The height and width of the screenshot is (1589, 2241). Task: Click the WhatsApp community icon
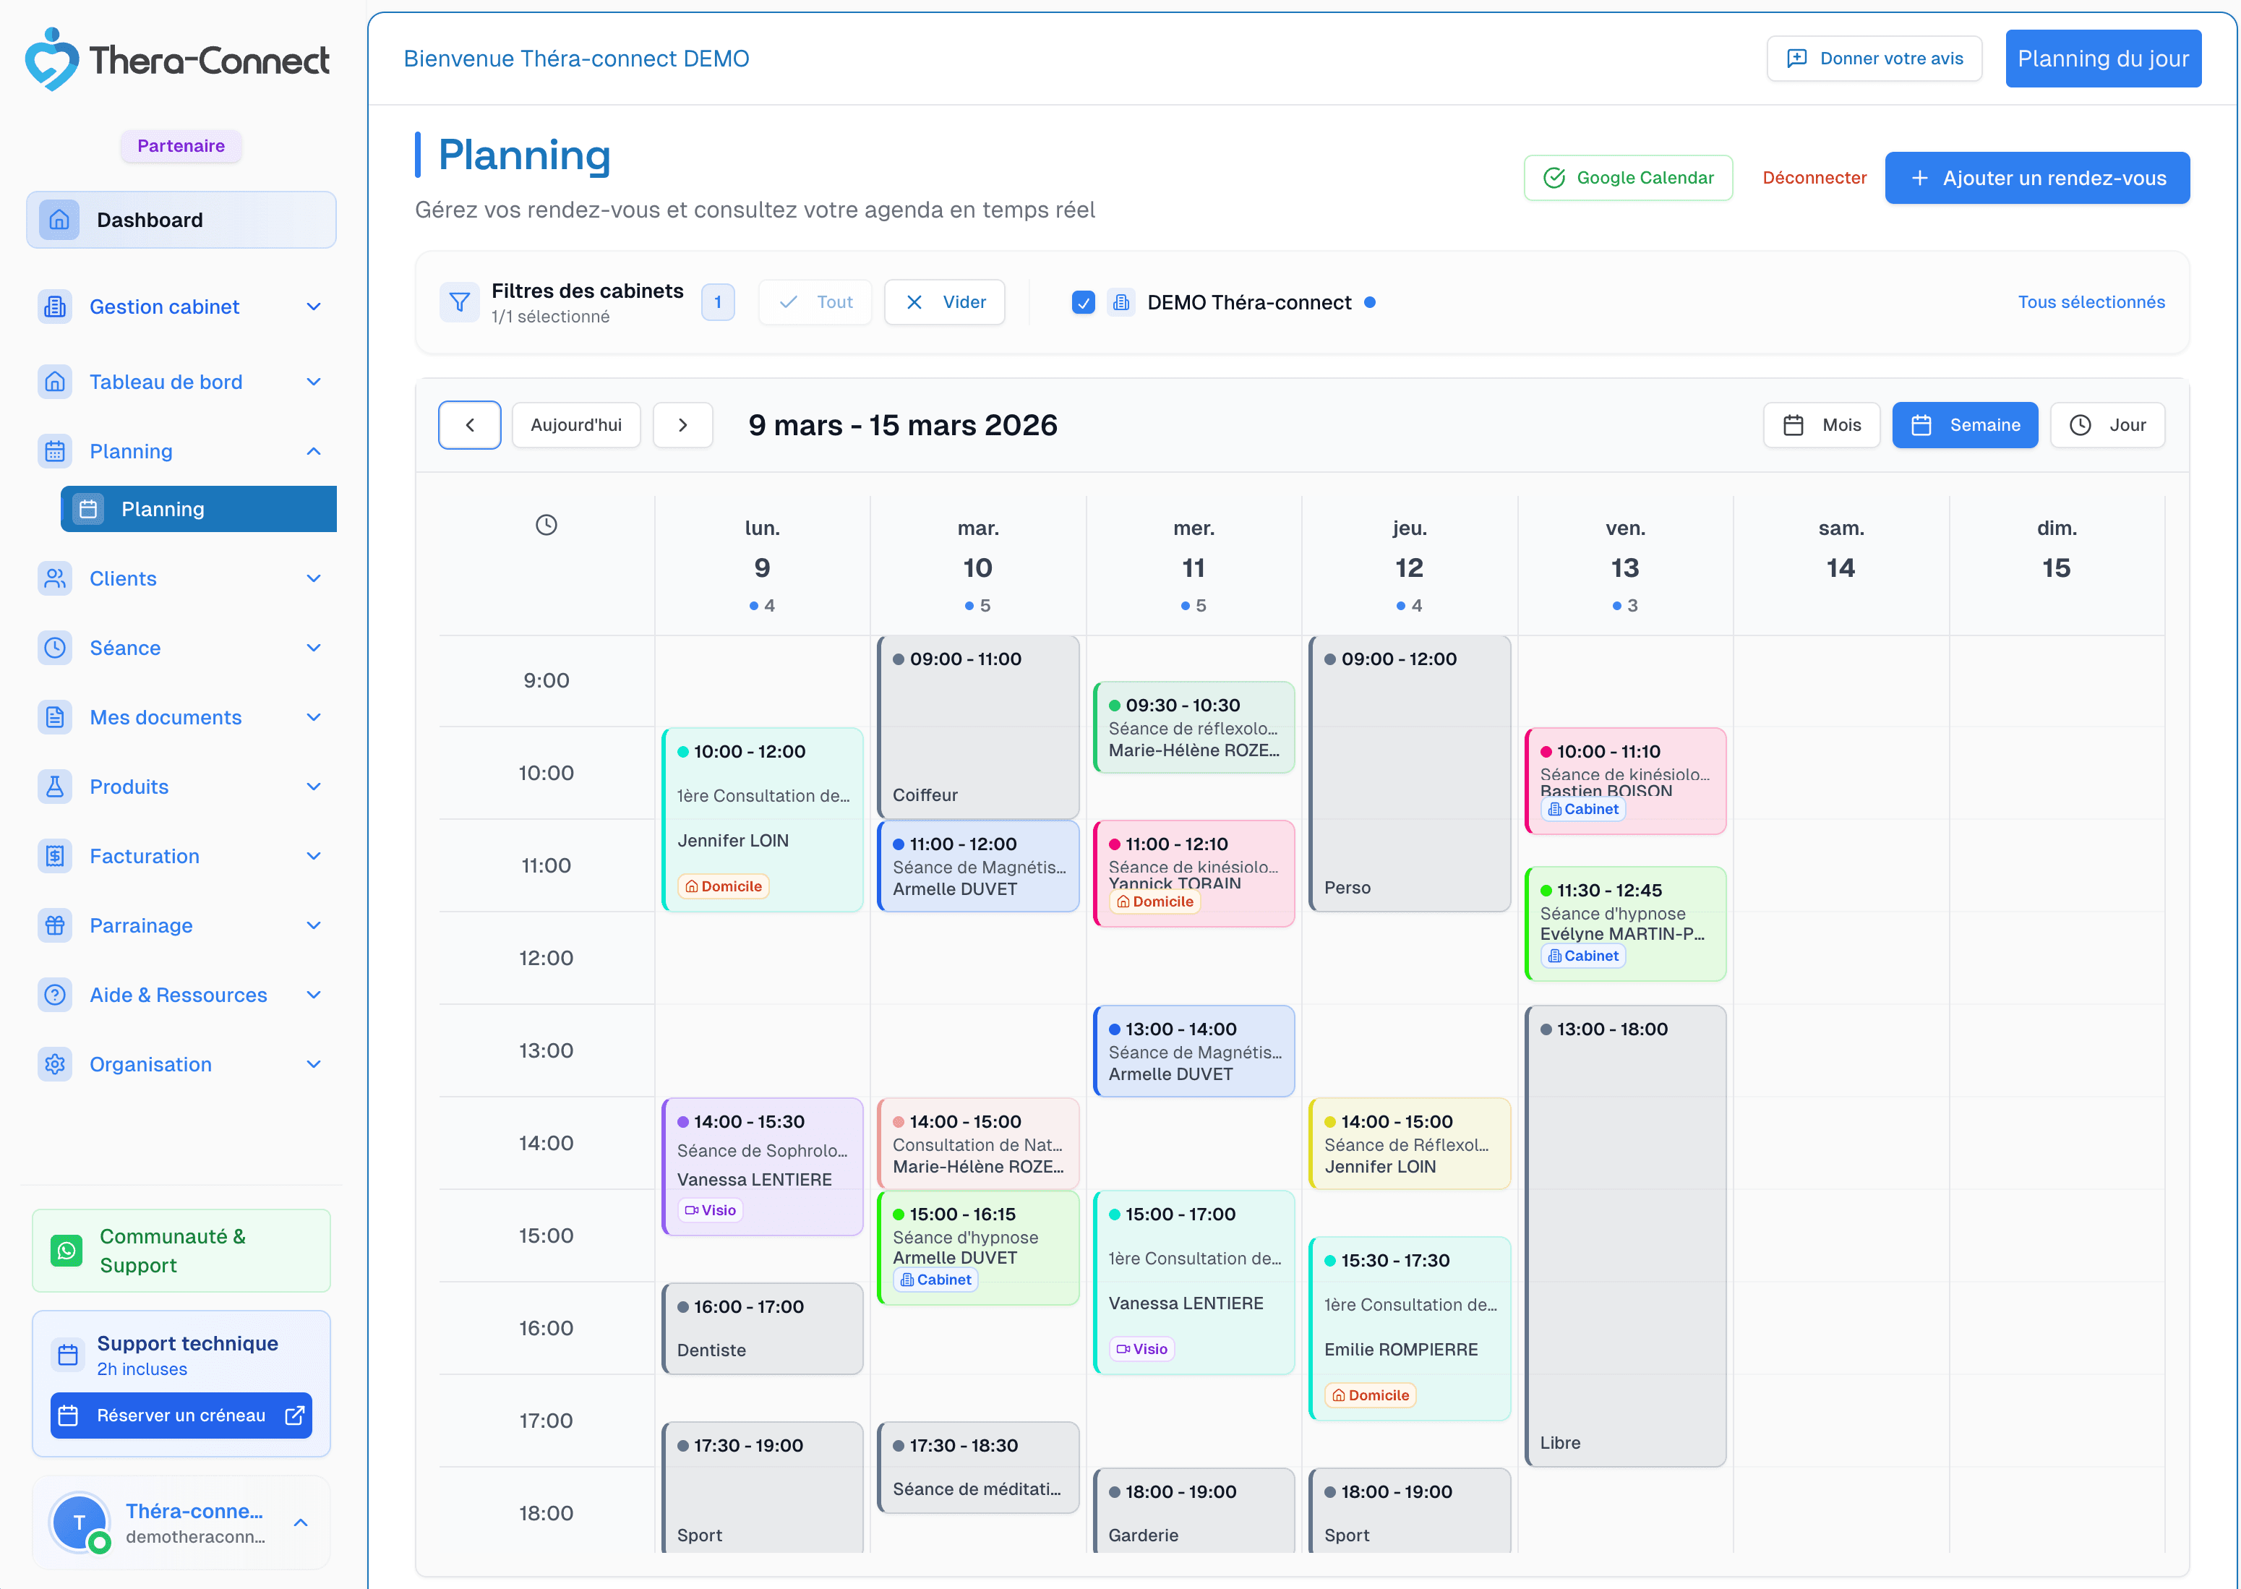pos(67,1251)
